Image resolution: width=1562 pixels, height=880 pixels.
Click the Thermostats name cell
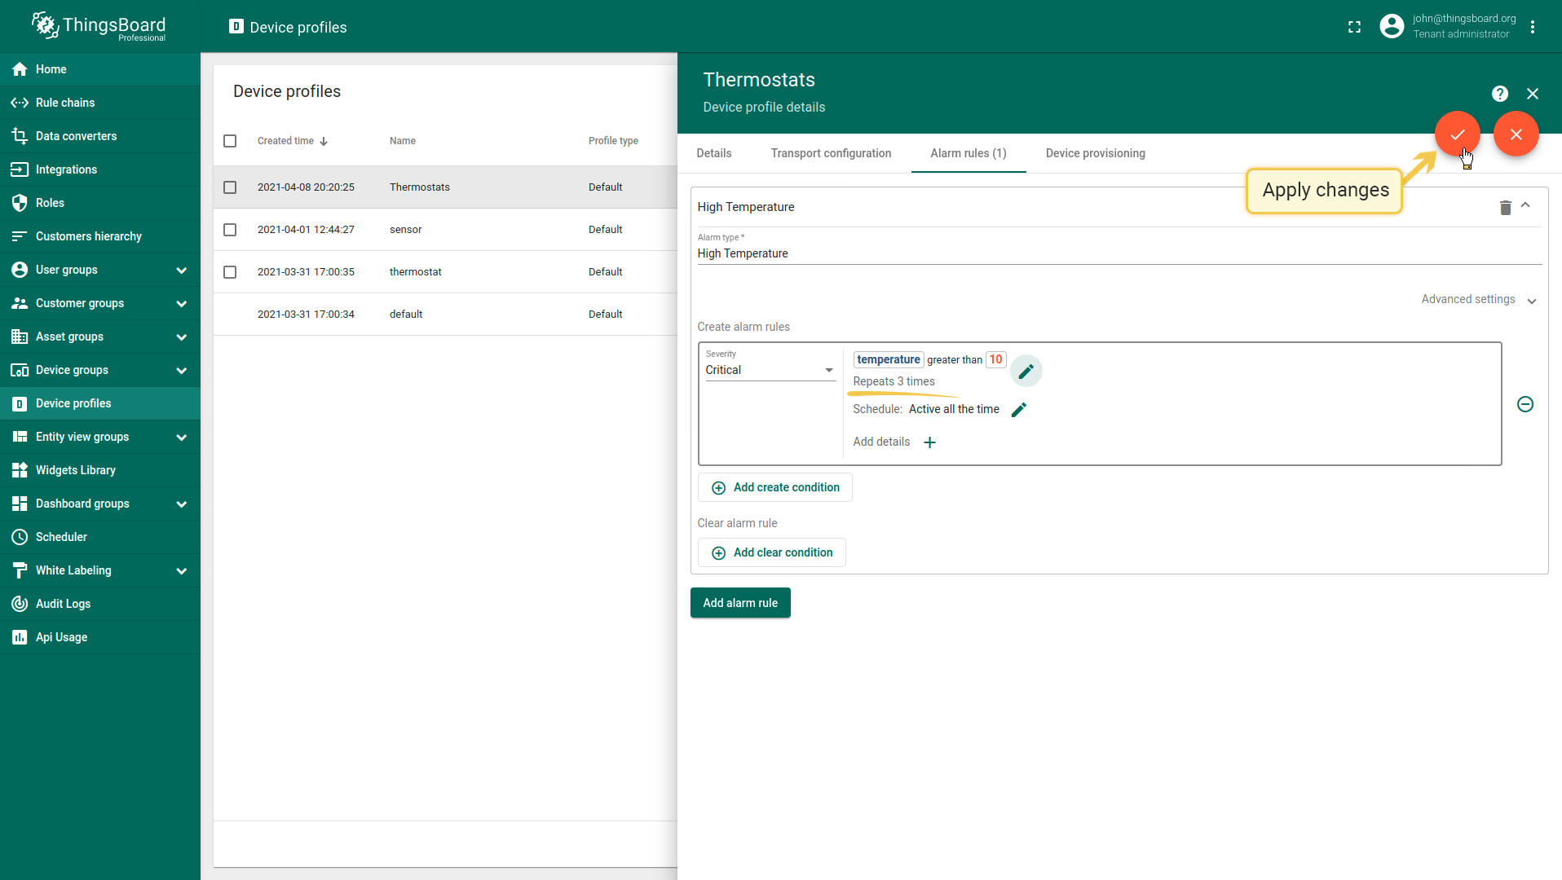pos(419,187)
